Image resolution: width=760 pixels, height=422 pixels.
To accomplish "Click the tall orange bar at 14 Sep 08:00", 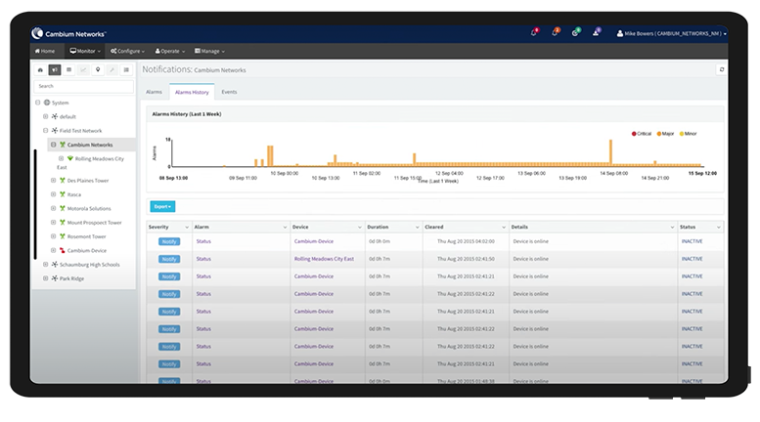I will [x=610, y=152].
